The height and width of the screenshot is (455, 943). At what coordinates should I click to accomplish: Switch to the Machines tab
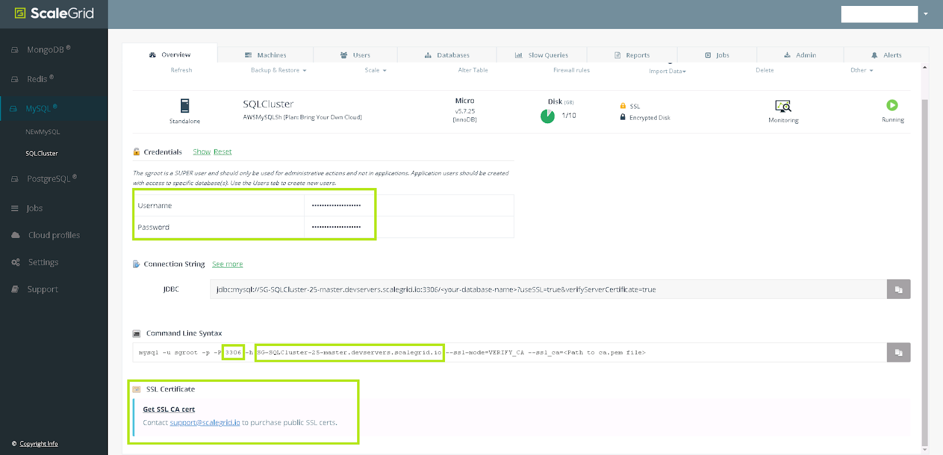click(x=266, y=55)
